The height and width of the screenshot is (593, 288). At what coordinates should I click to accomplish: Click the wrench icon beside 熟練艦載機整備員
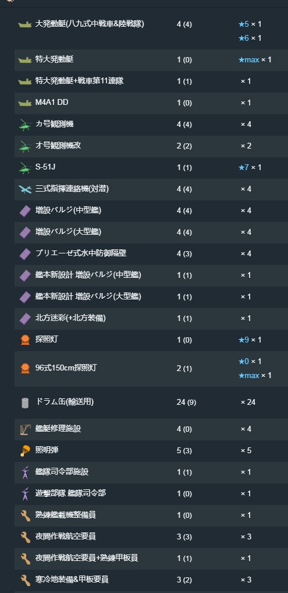[x=25, y=516]
